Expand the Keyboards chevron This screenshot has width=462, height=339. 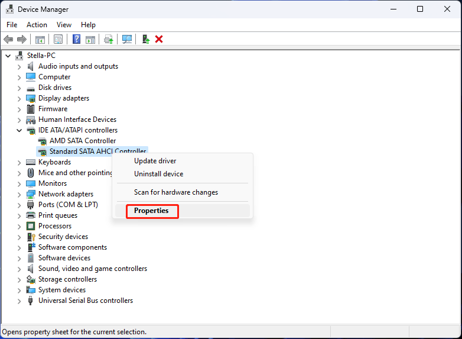(19, 163)
